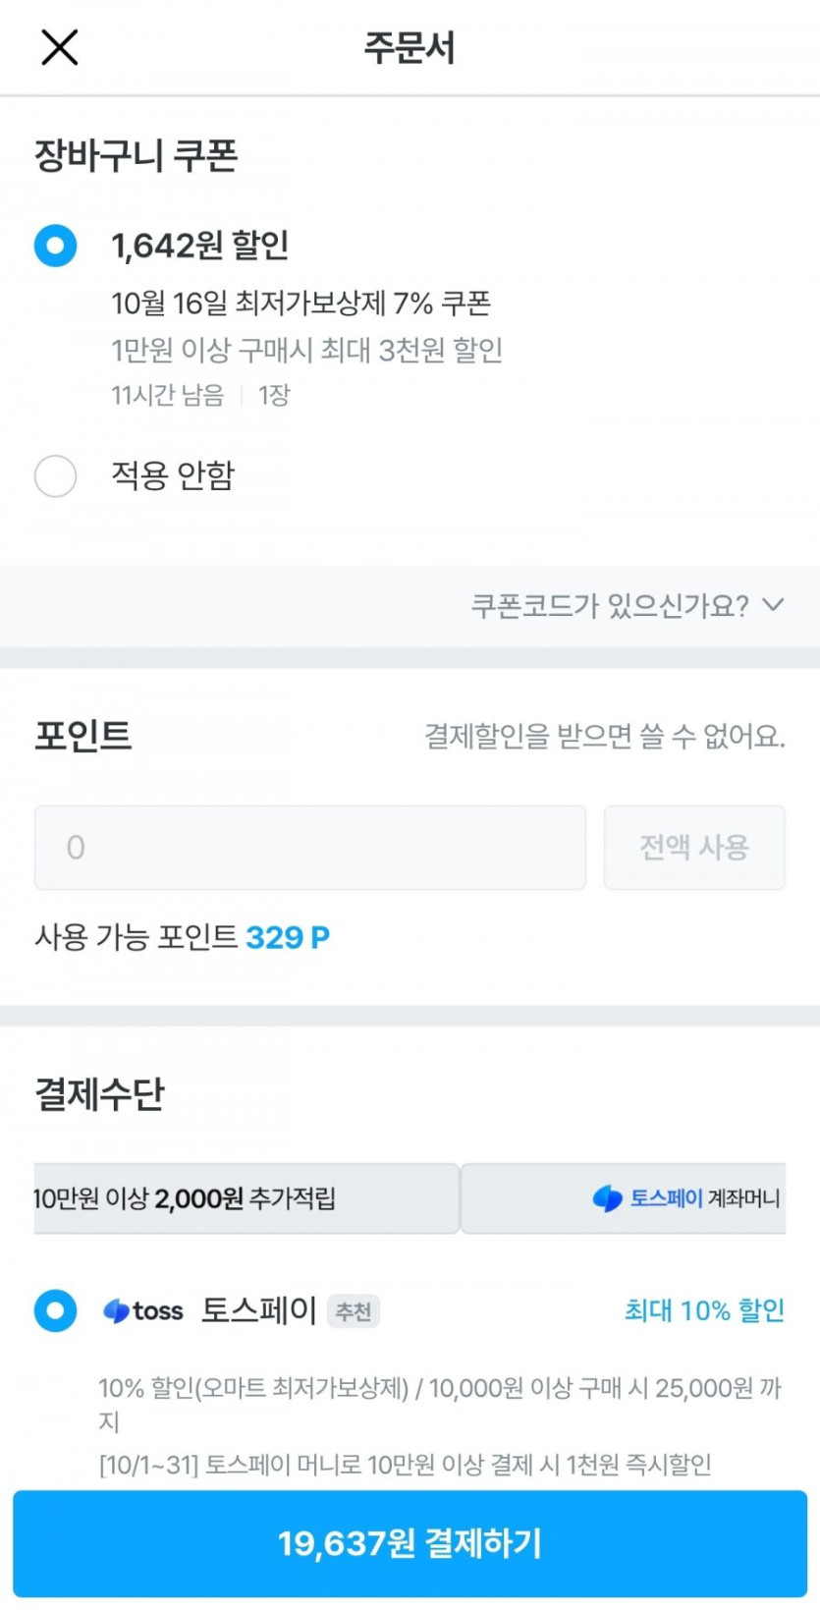
Task: Click the 329 P available points text
Action: (287, 937)
